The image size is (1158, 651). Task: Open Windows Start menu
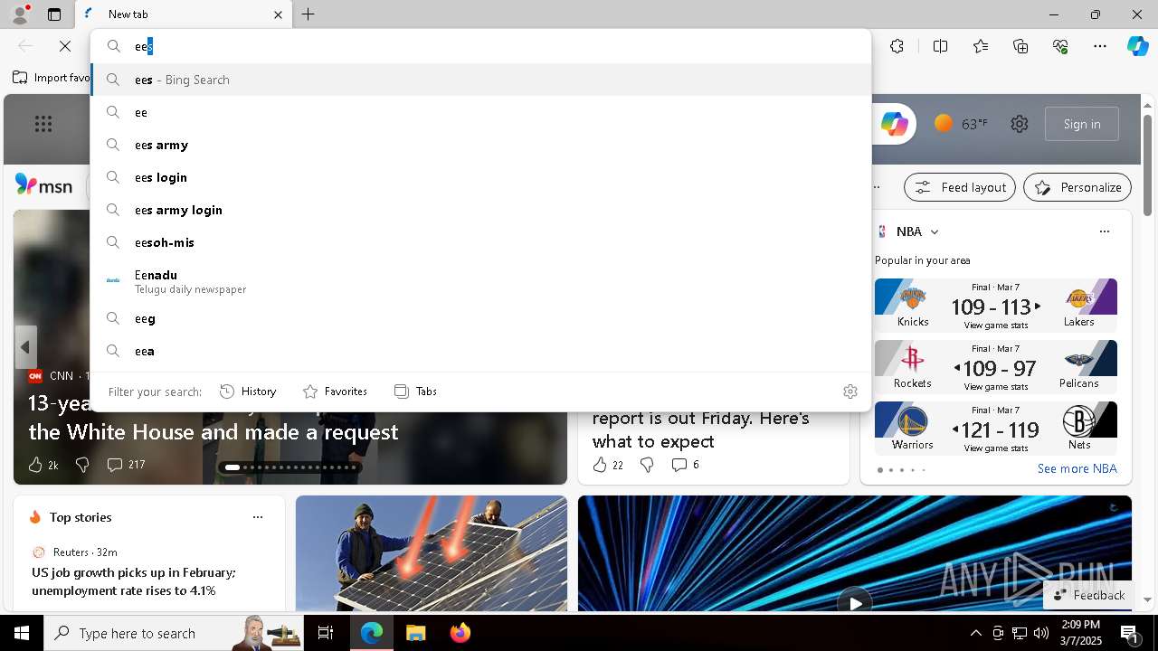tap(22, 633)
